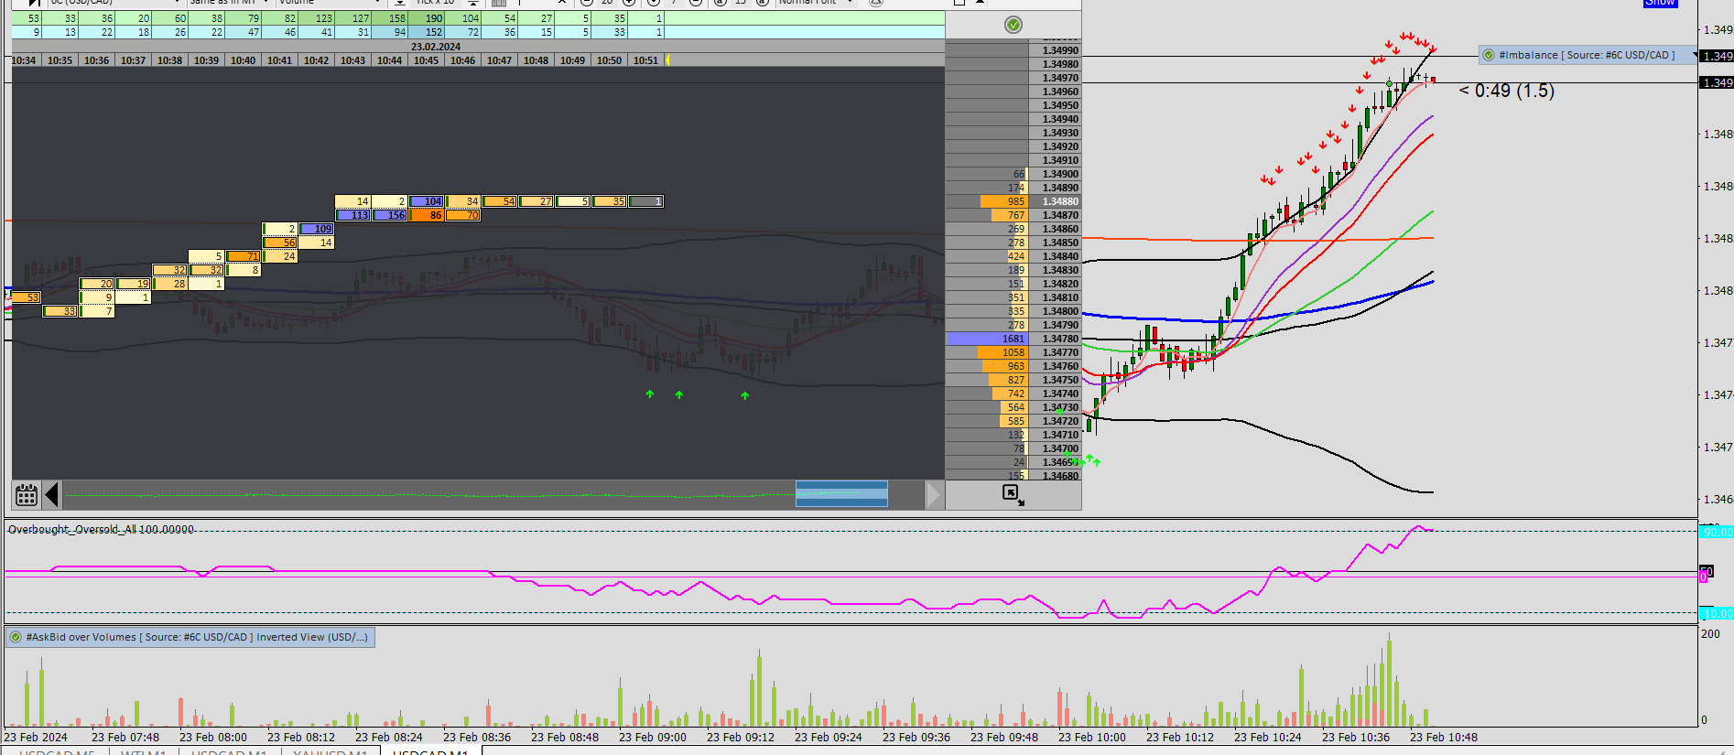Click the green check icon above the price ladder
The width and height of the screenshot is (1734, 755).
point(1013,25)
